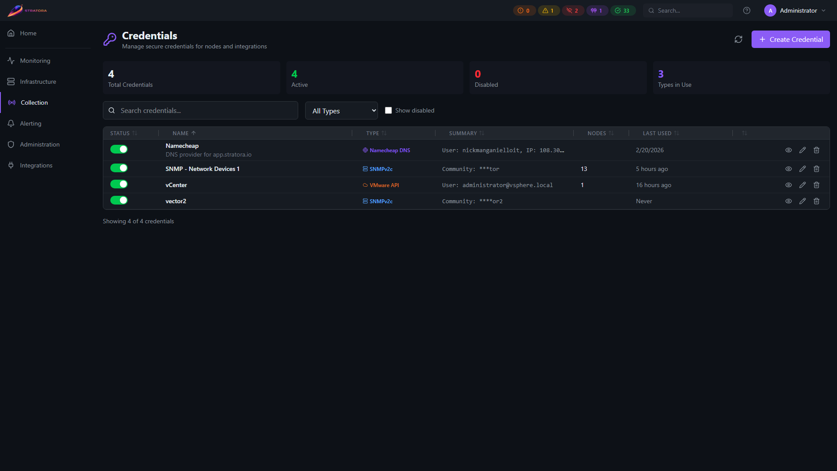Delete the Namecheap credential
The width and height of the screenshot is (837, 471).
pyautogui.click(x=817, y=150)
